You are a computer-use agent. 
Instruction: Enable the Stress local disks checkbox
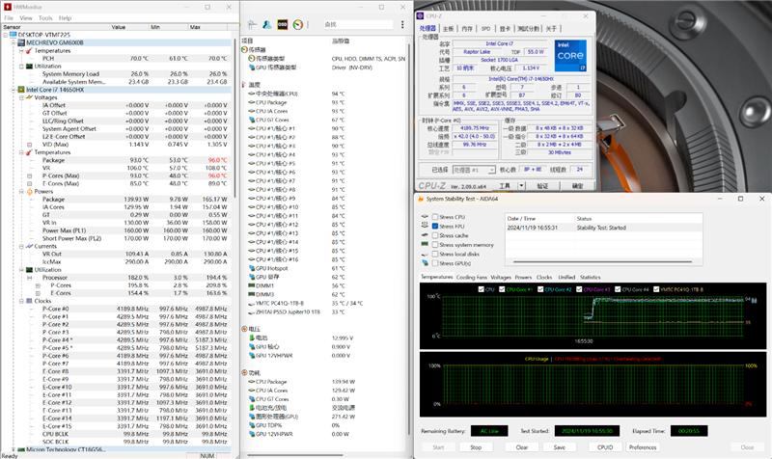tap(435, 254)
